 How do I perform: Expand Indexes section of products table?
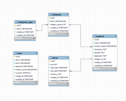point(115,68)
